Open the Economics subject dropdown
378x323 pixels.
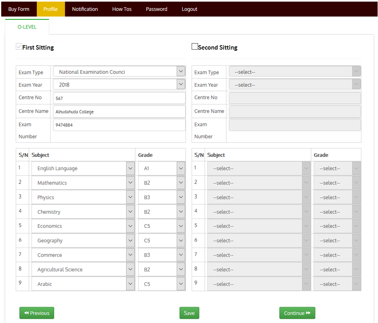click(x=83, y=226)
